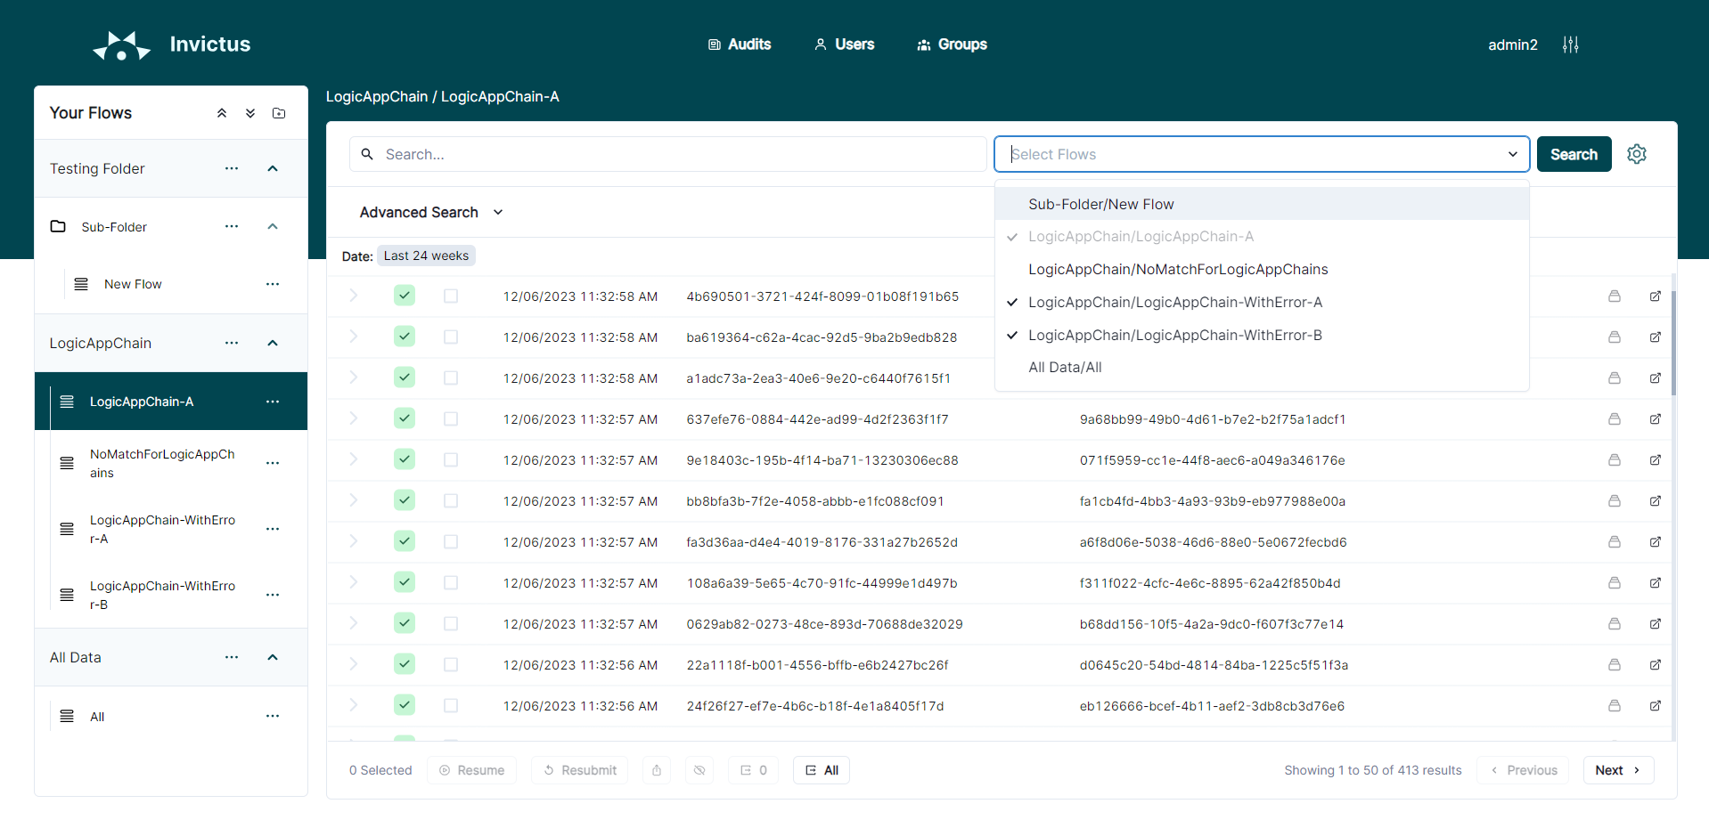Create a new folder in Your Flows panel
1709x820 pixels.
pyautogui.click(x=278, y=113)
